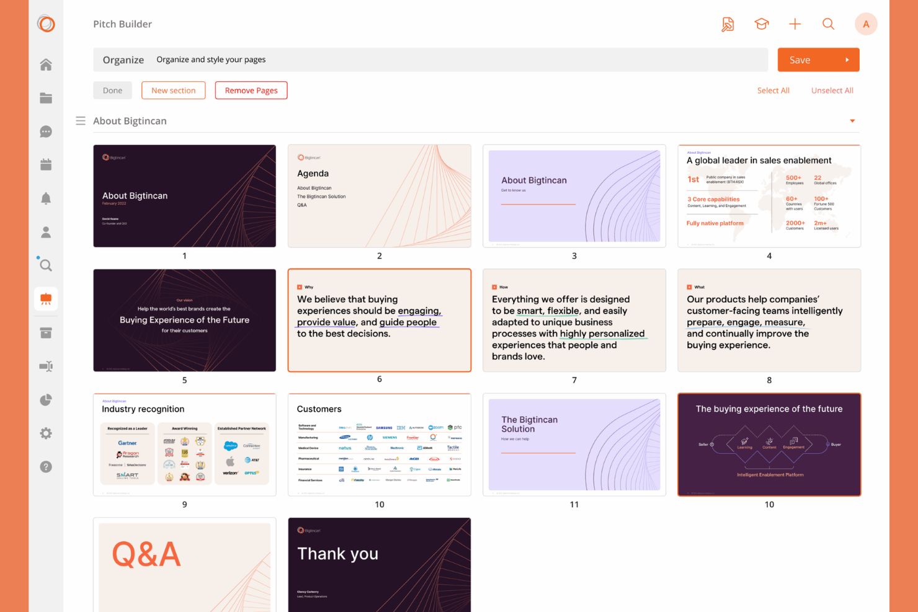The height and width of the screenshot is (612, 918).
Task: Open the calendar icon in sidebar
Action: pyautogui.click(x=46, y=165)
